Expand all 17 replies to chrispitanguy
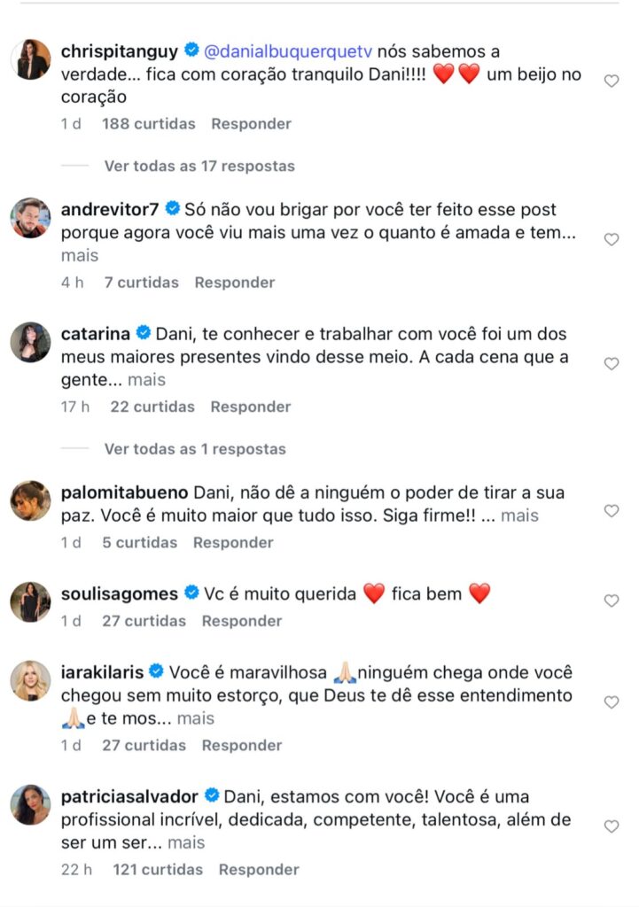Screen dimensions: 639x907 [x=199, y=166]
